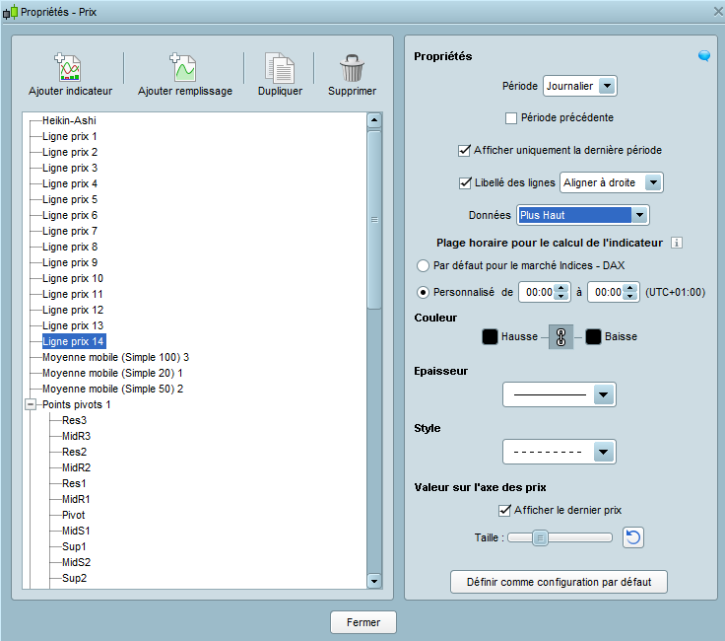Click the Dupliquer documents icon
The image size is (725, 641).
point(280,67)
